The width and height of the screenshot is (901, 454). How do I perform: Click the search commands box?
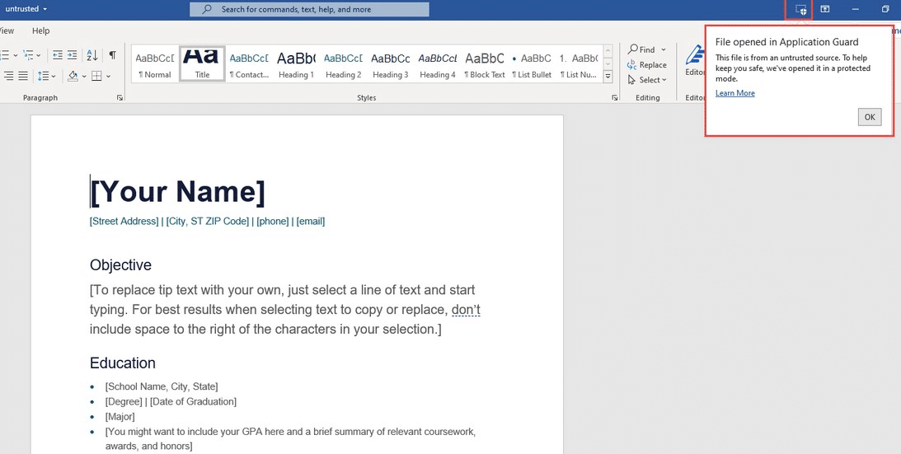[x=309, y=9]
